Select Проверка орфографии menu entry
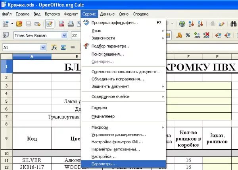 (123, 23)
